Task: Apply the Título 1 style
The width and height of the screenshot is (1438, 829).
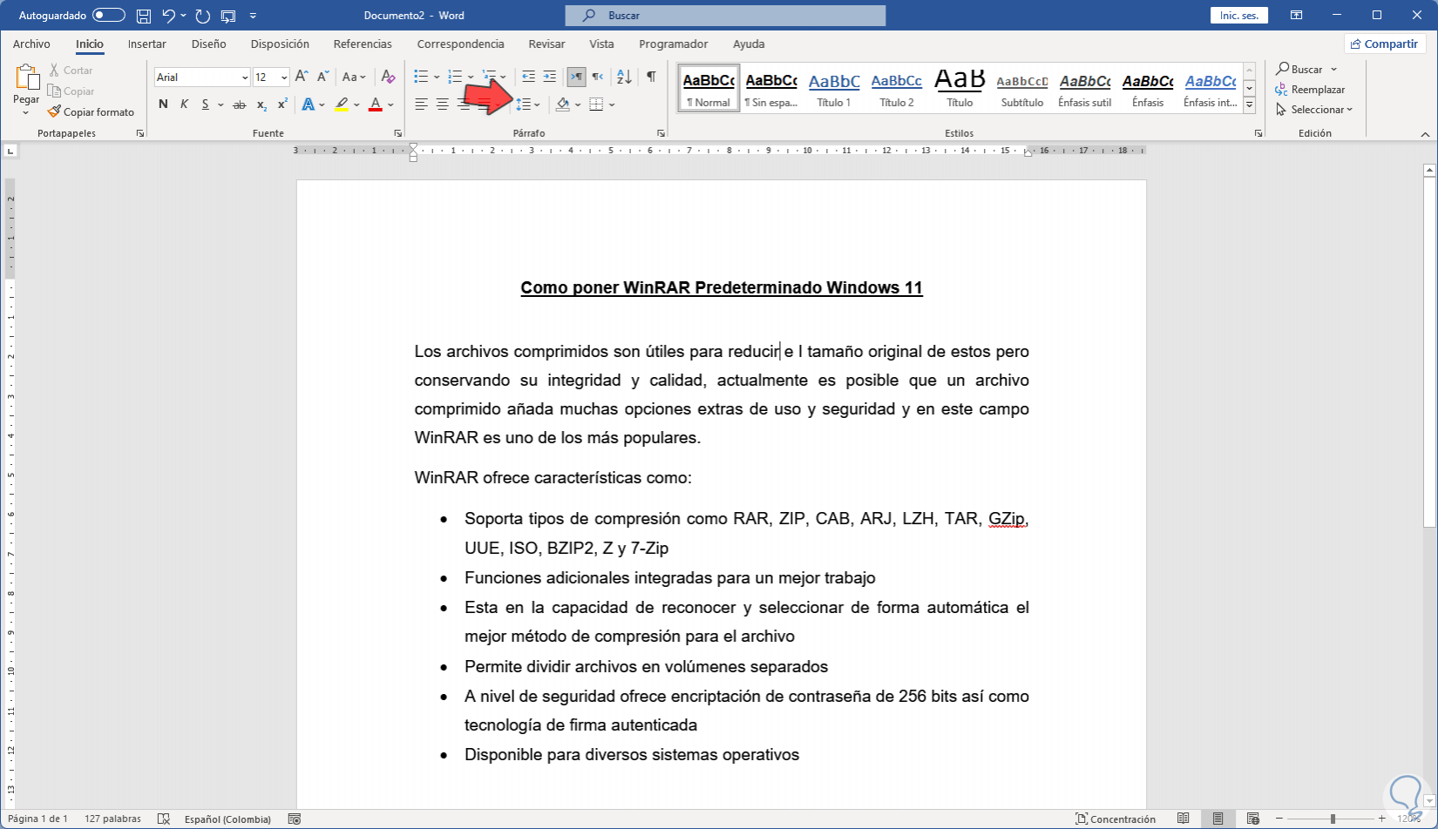Action: 834,88
